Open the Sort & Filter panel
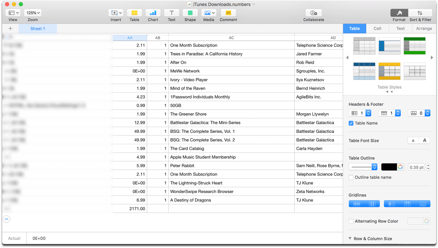The image size is (438, 248). click(x=420, y=13)
